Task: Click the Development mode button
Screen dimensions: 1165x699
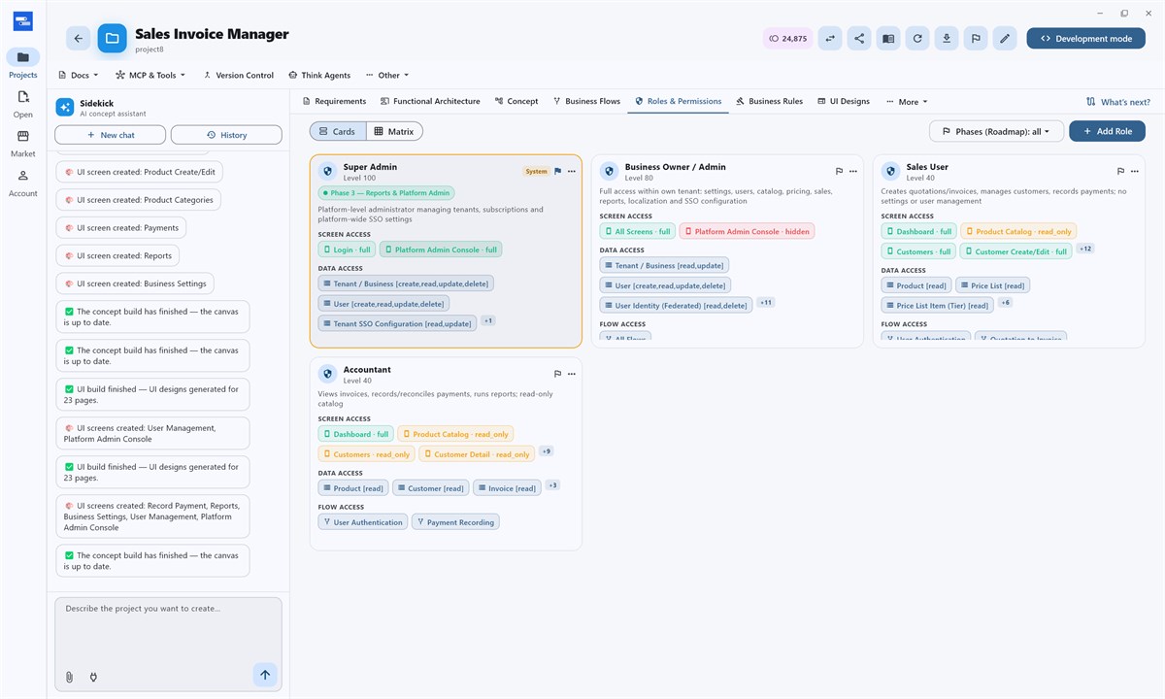Action: 1084,39
